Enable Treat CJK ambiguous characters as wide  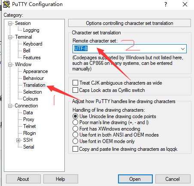(x=75, y=83)
